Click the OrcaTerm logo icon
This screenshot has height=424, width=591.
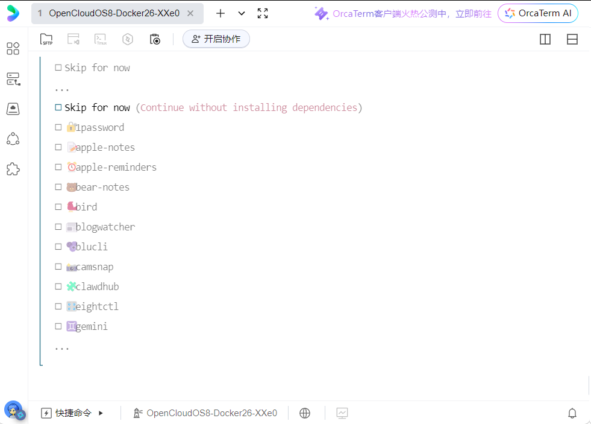(x=13, y=13)
